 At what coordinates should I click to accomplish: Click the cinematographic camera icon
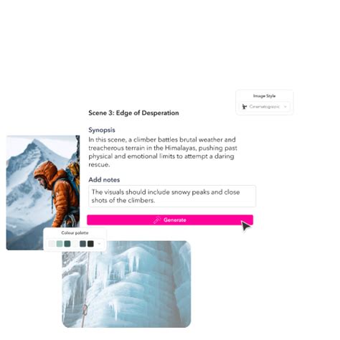click(245, 107)
